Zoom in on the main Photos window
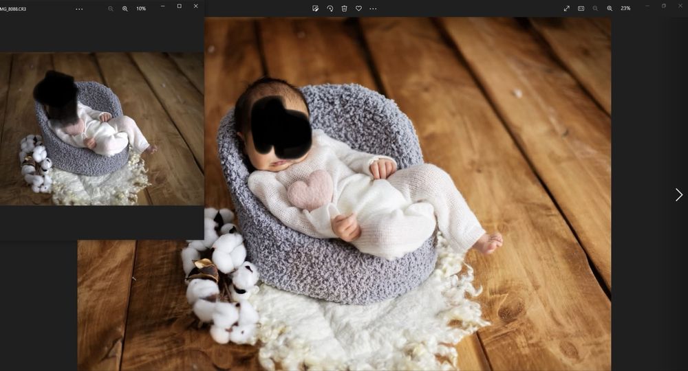Viewport: 688px width, 371px height. 610,8
